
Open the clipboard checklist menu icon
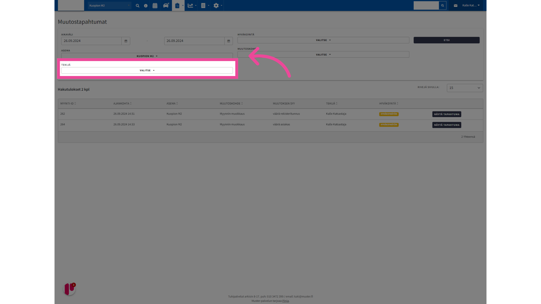click(x=179, y=5)
